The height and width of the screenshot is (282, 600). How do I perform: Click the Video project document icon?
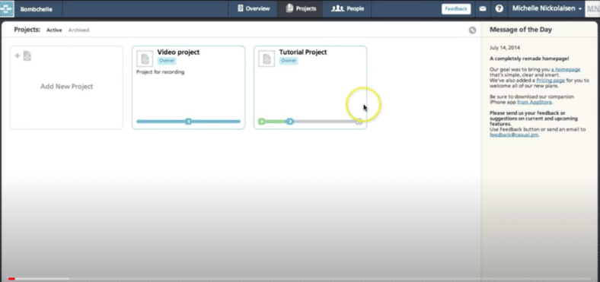tap(145, 59)
